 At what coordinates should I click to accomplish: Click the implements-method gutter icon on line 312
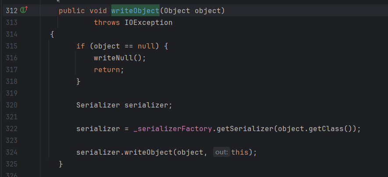[24, 10]
